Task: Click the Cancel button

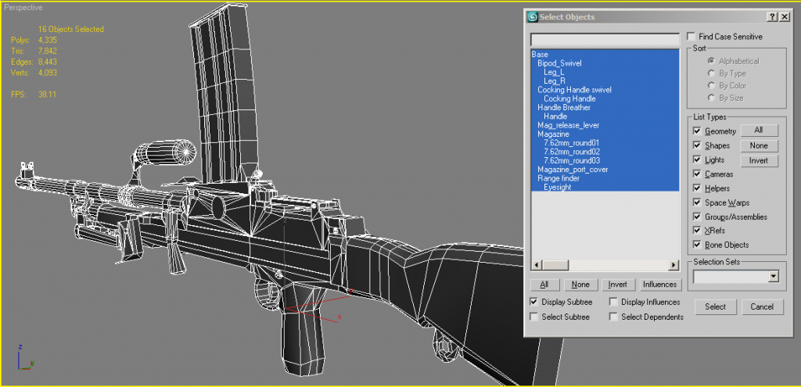Action: point(763,306)
